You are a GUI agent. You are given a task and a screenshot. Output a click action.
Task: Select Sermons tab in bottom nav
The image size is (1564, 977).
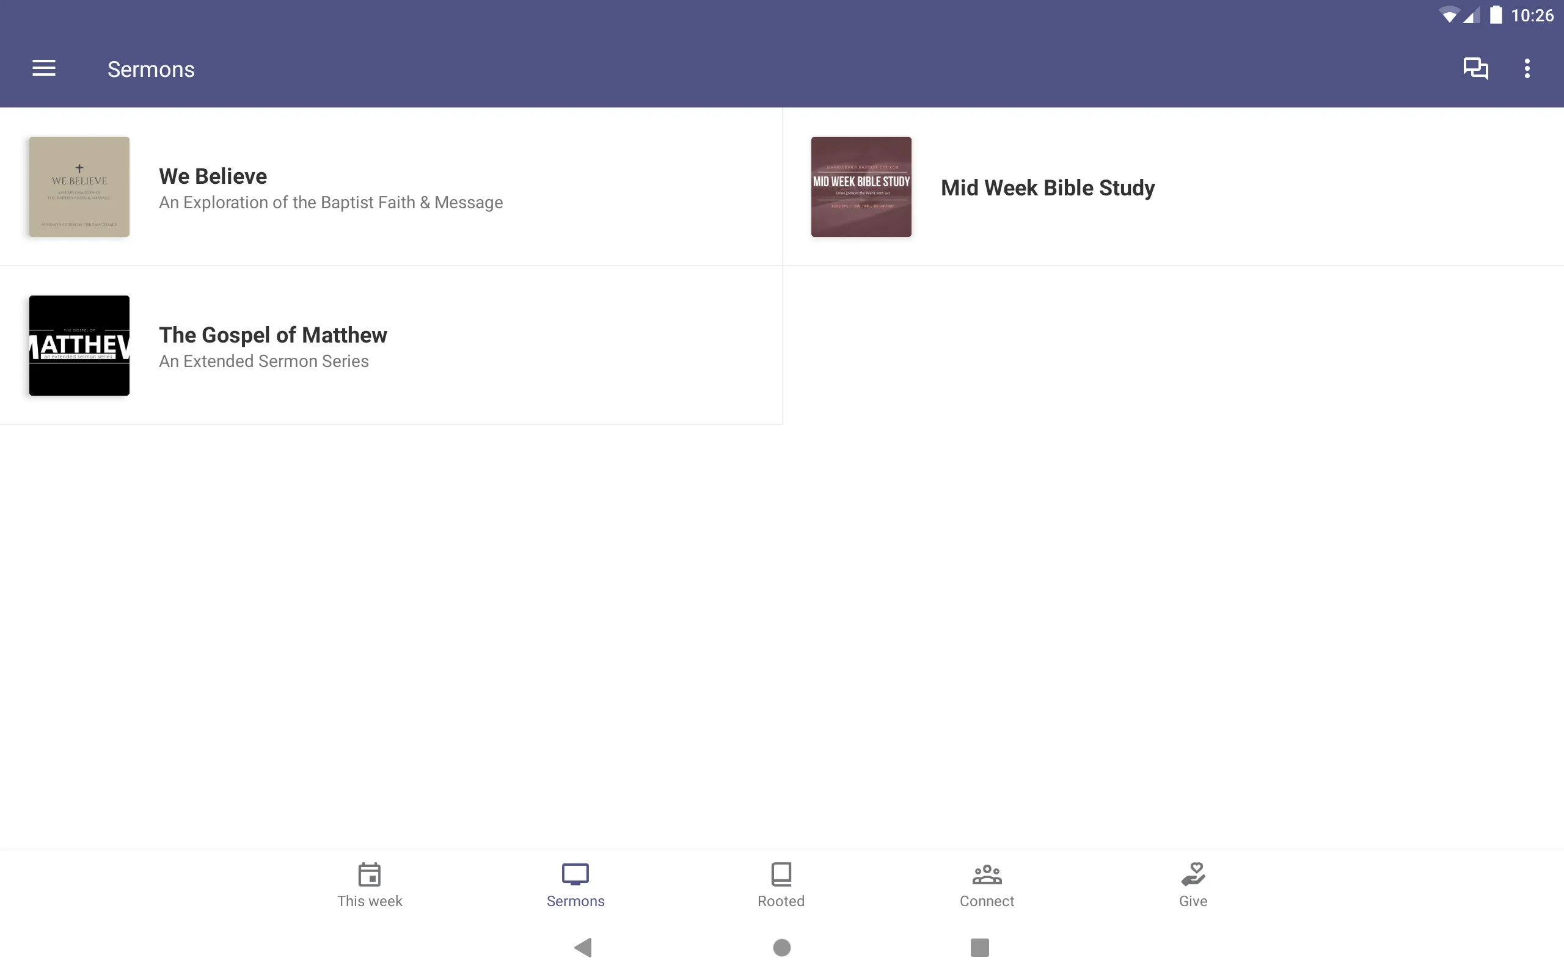pos(576,884)
